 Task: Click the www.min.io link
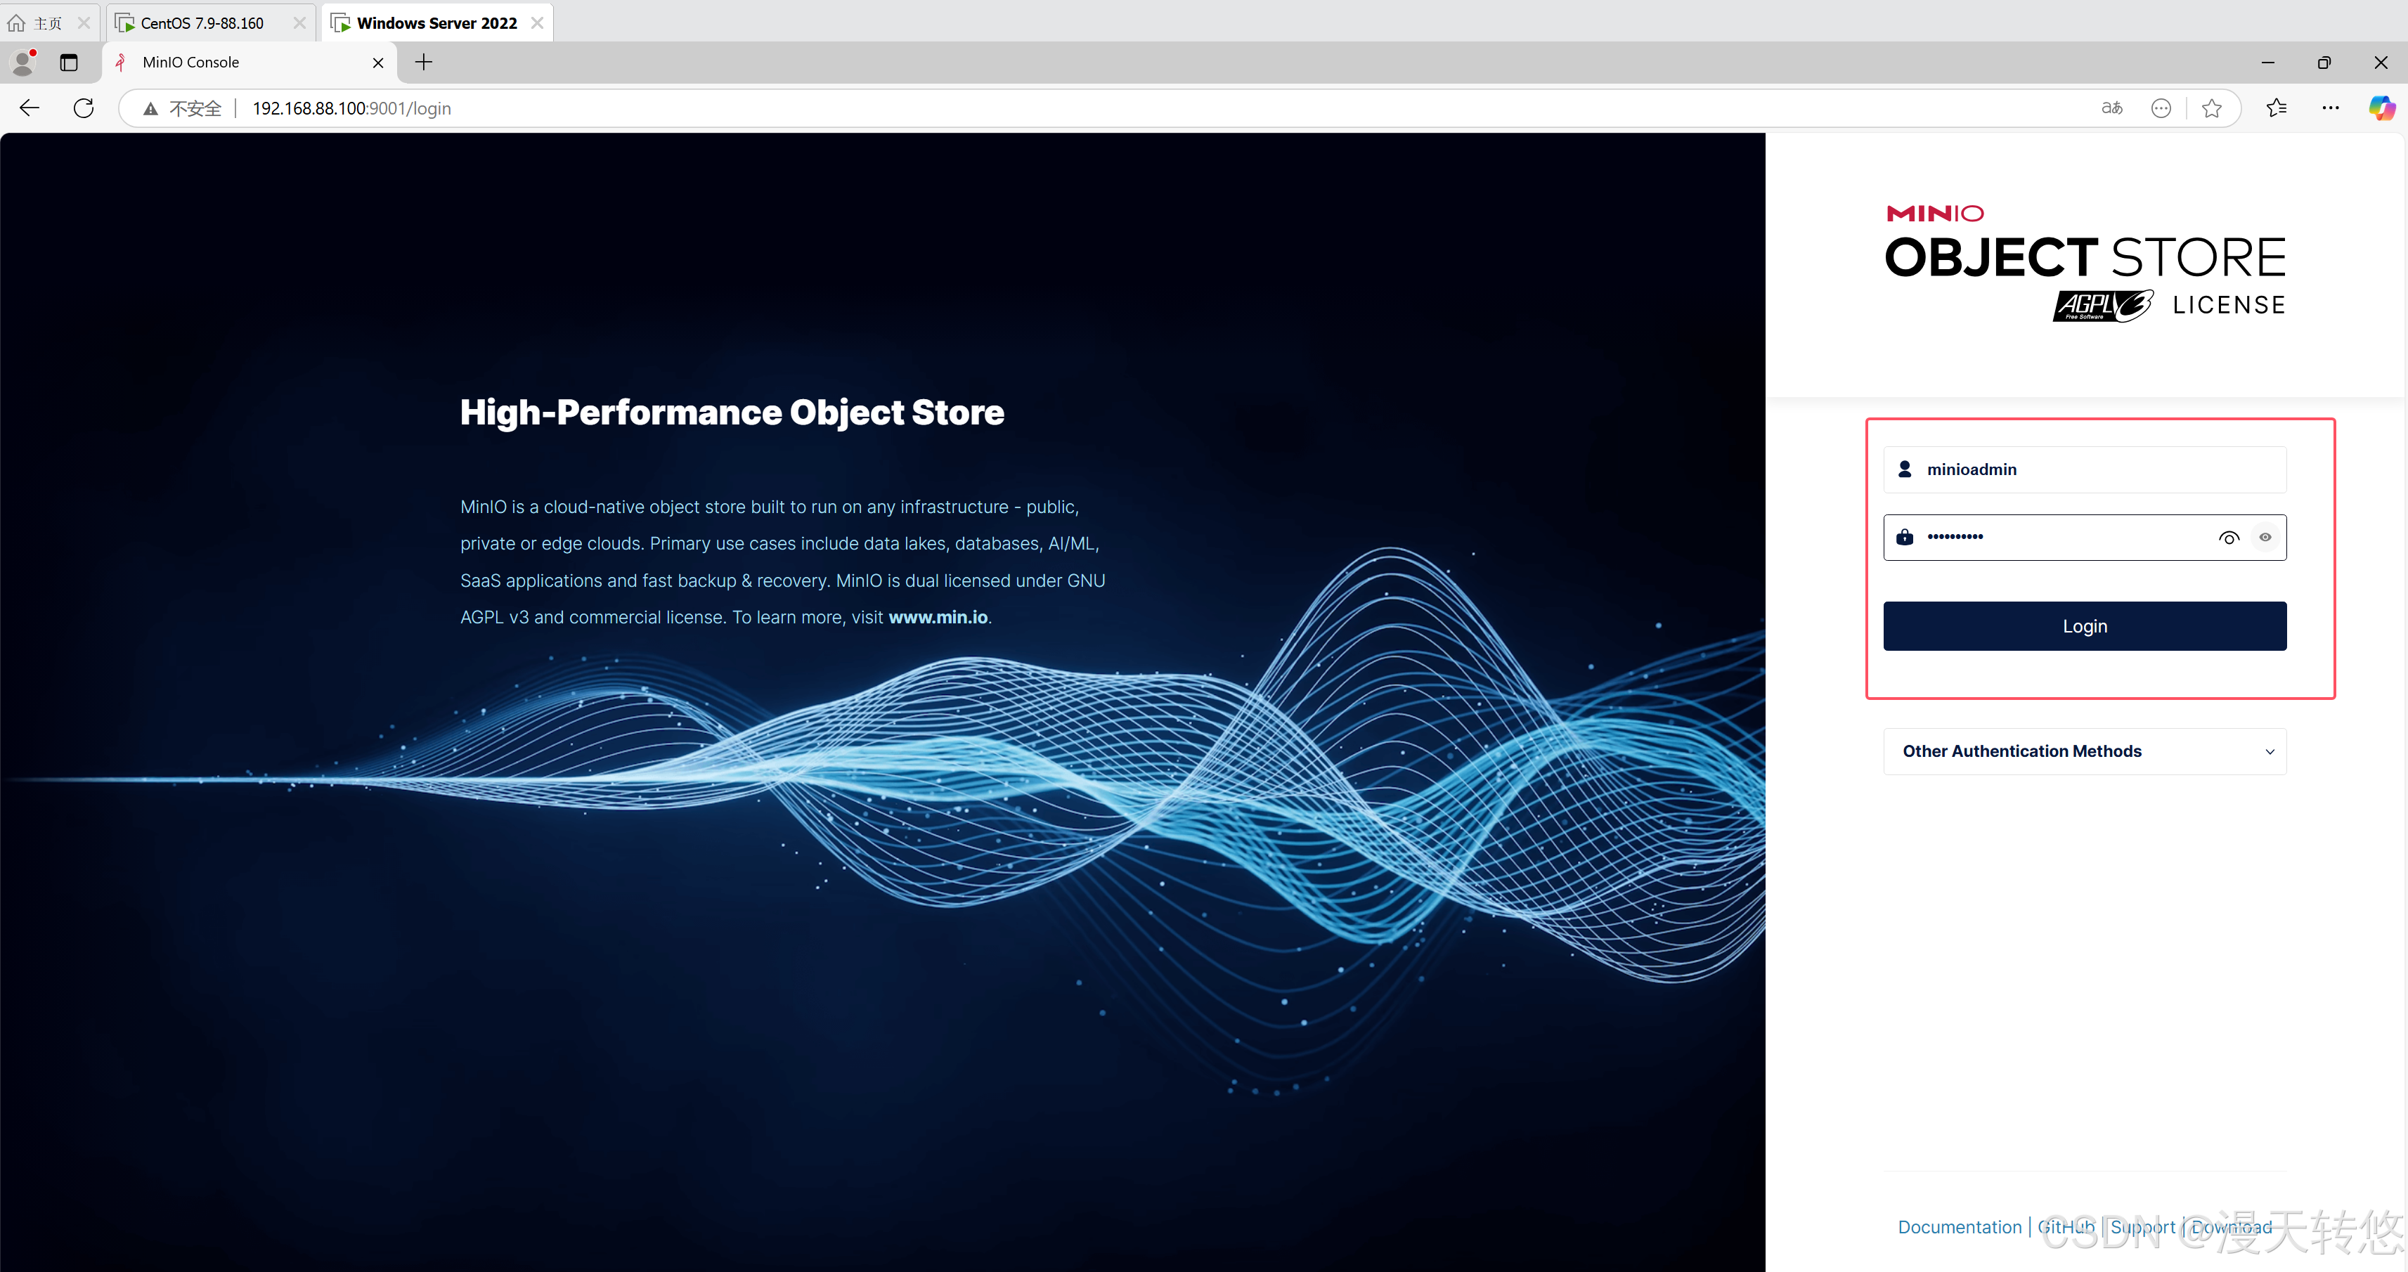coord(937,617)
